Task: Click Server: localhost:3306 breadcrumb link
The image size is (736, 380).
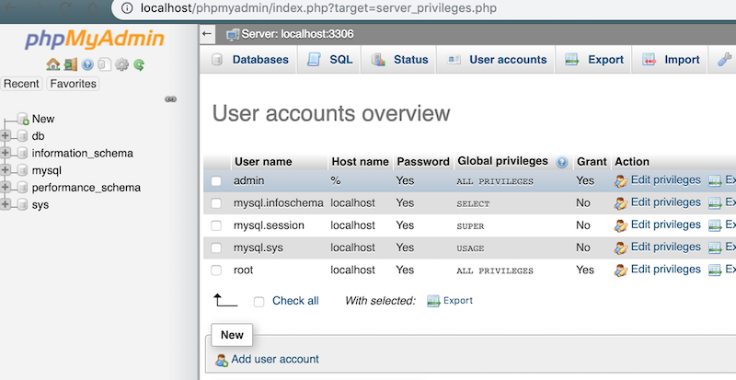Action: click(x=297, y=34)
